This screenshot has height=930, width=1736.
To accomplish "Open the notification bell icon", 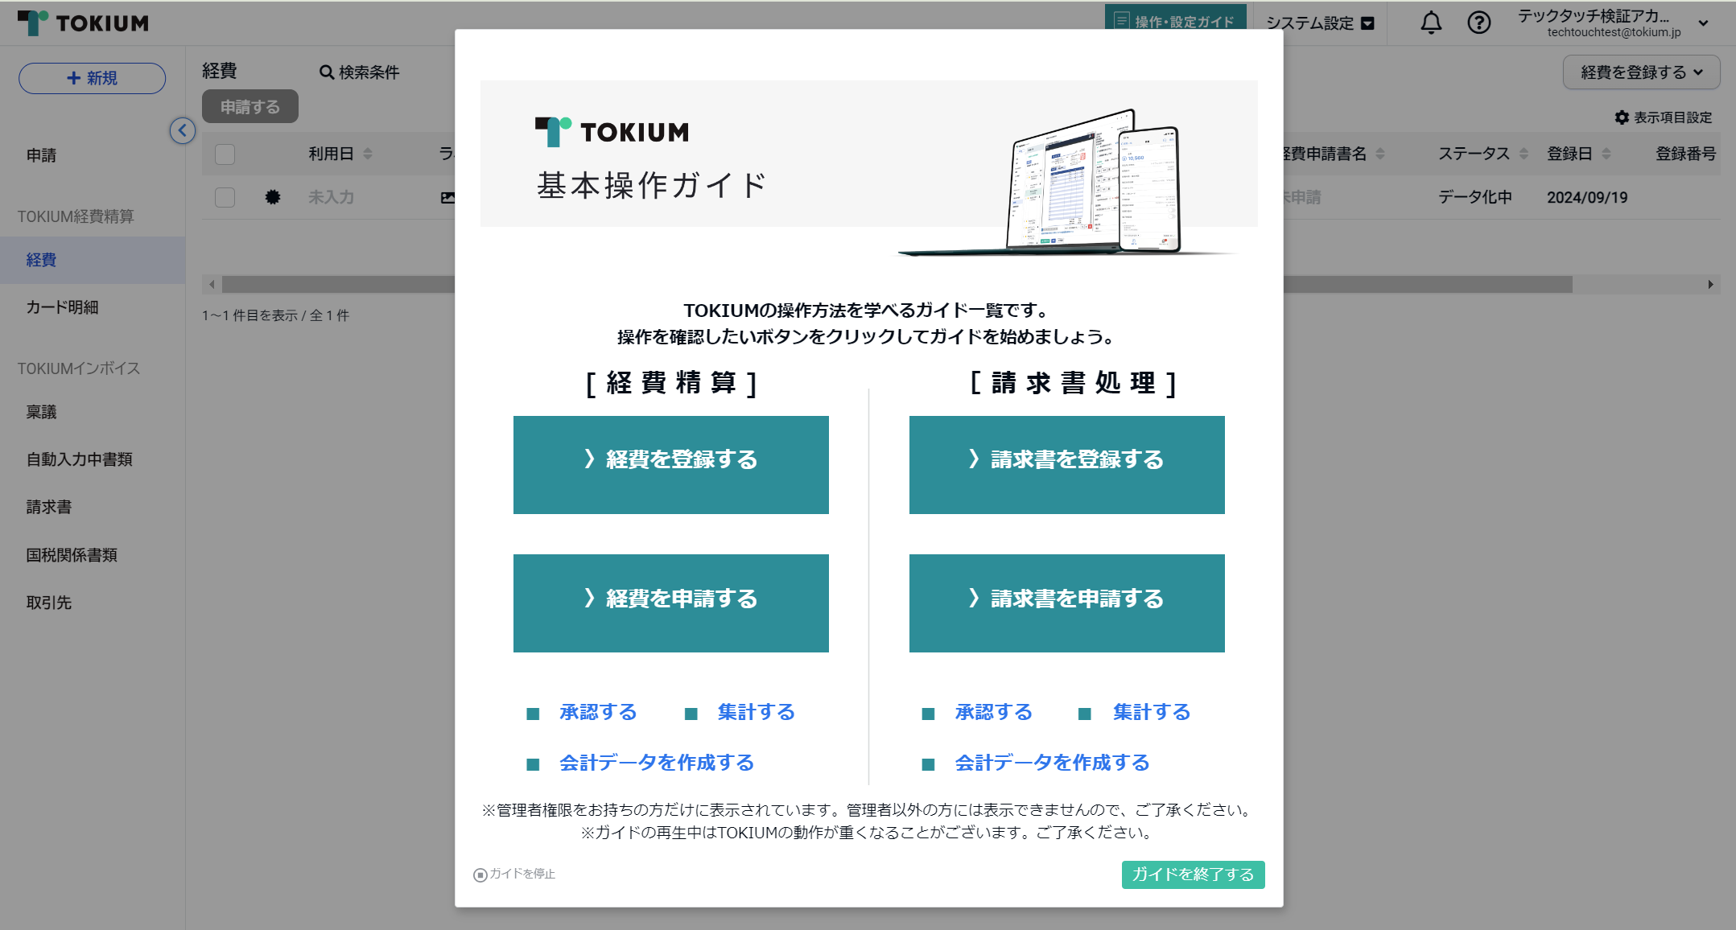I will 1431,23.
